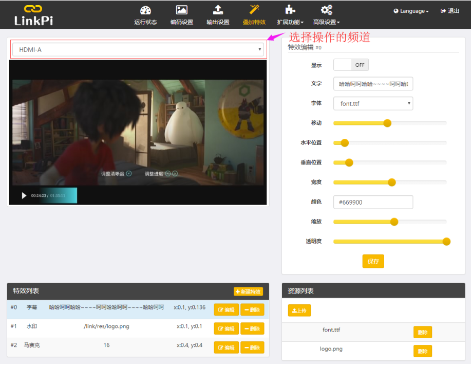The width and height of the screenshot is (471, 366).
Task: Expand the 高级设置 dropdown caret
Action: 338,23
